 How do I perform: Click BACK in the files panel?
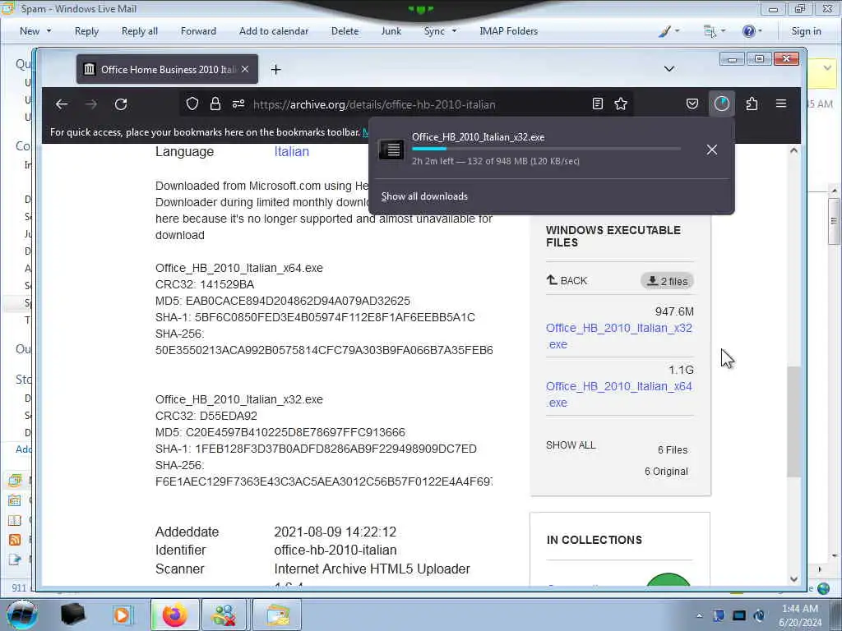pos(567,281)
